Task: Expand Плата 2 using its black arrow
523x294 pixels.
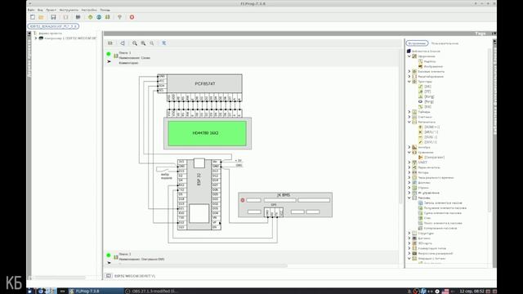Action: [x=109, y=263]
